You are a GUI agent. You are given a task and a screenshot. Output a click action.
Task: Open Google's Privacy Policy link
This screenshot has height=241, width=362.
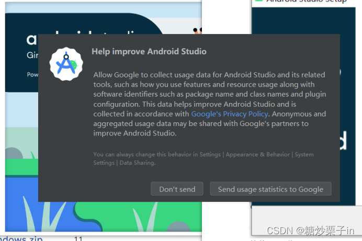pos(230,114)
